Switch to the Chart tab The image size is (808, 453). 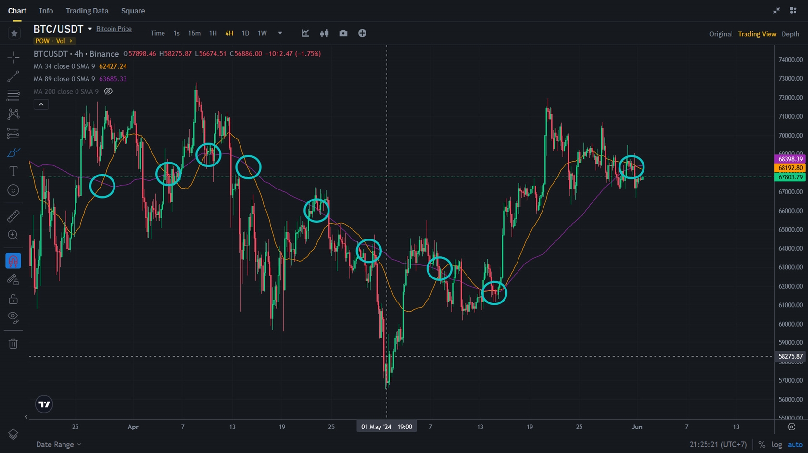coord(17,11)
